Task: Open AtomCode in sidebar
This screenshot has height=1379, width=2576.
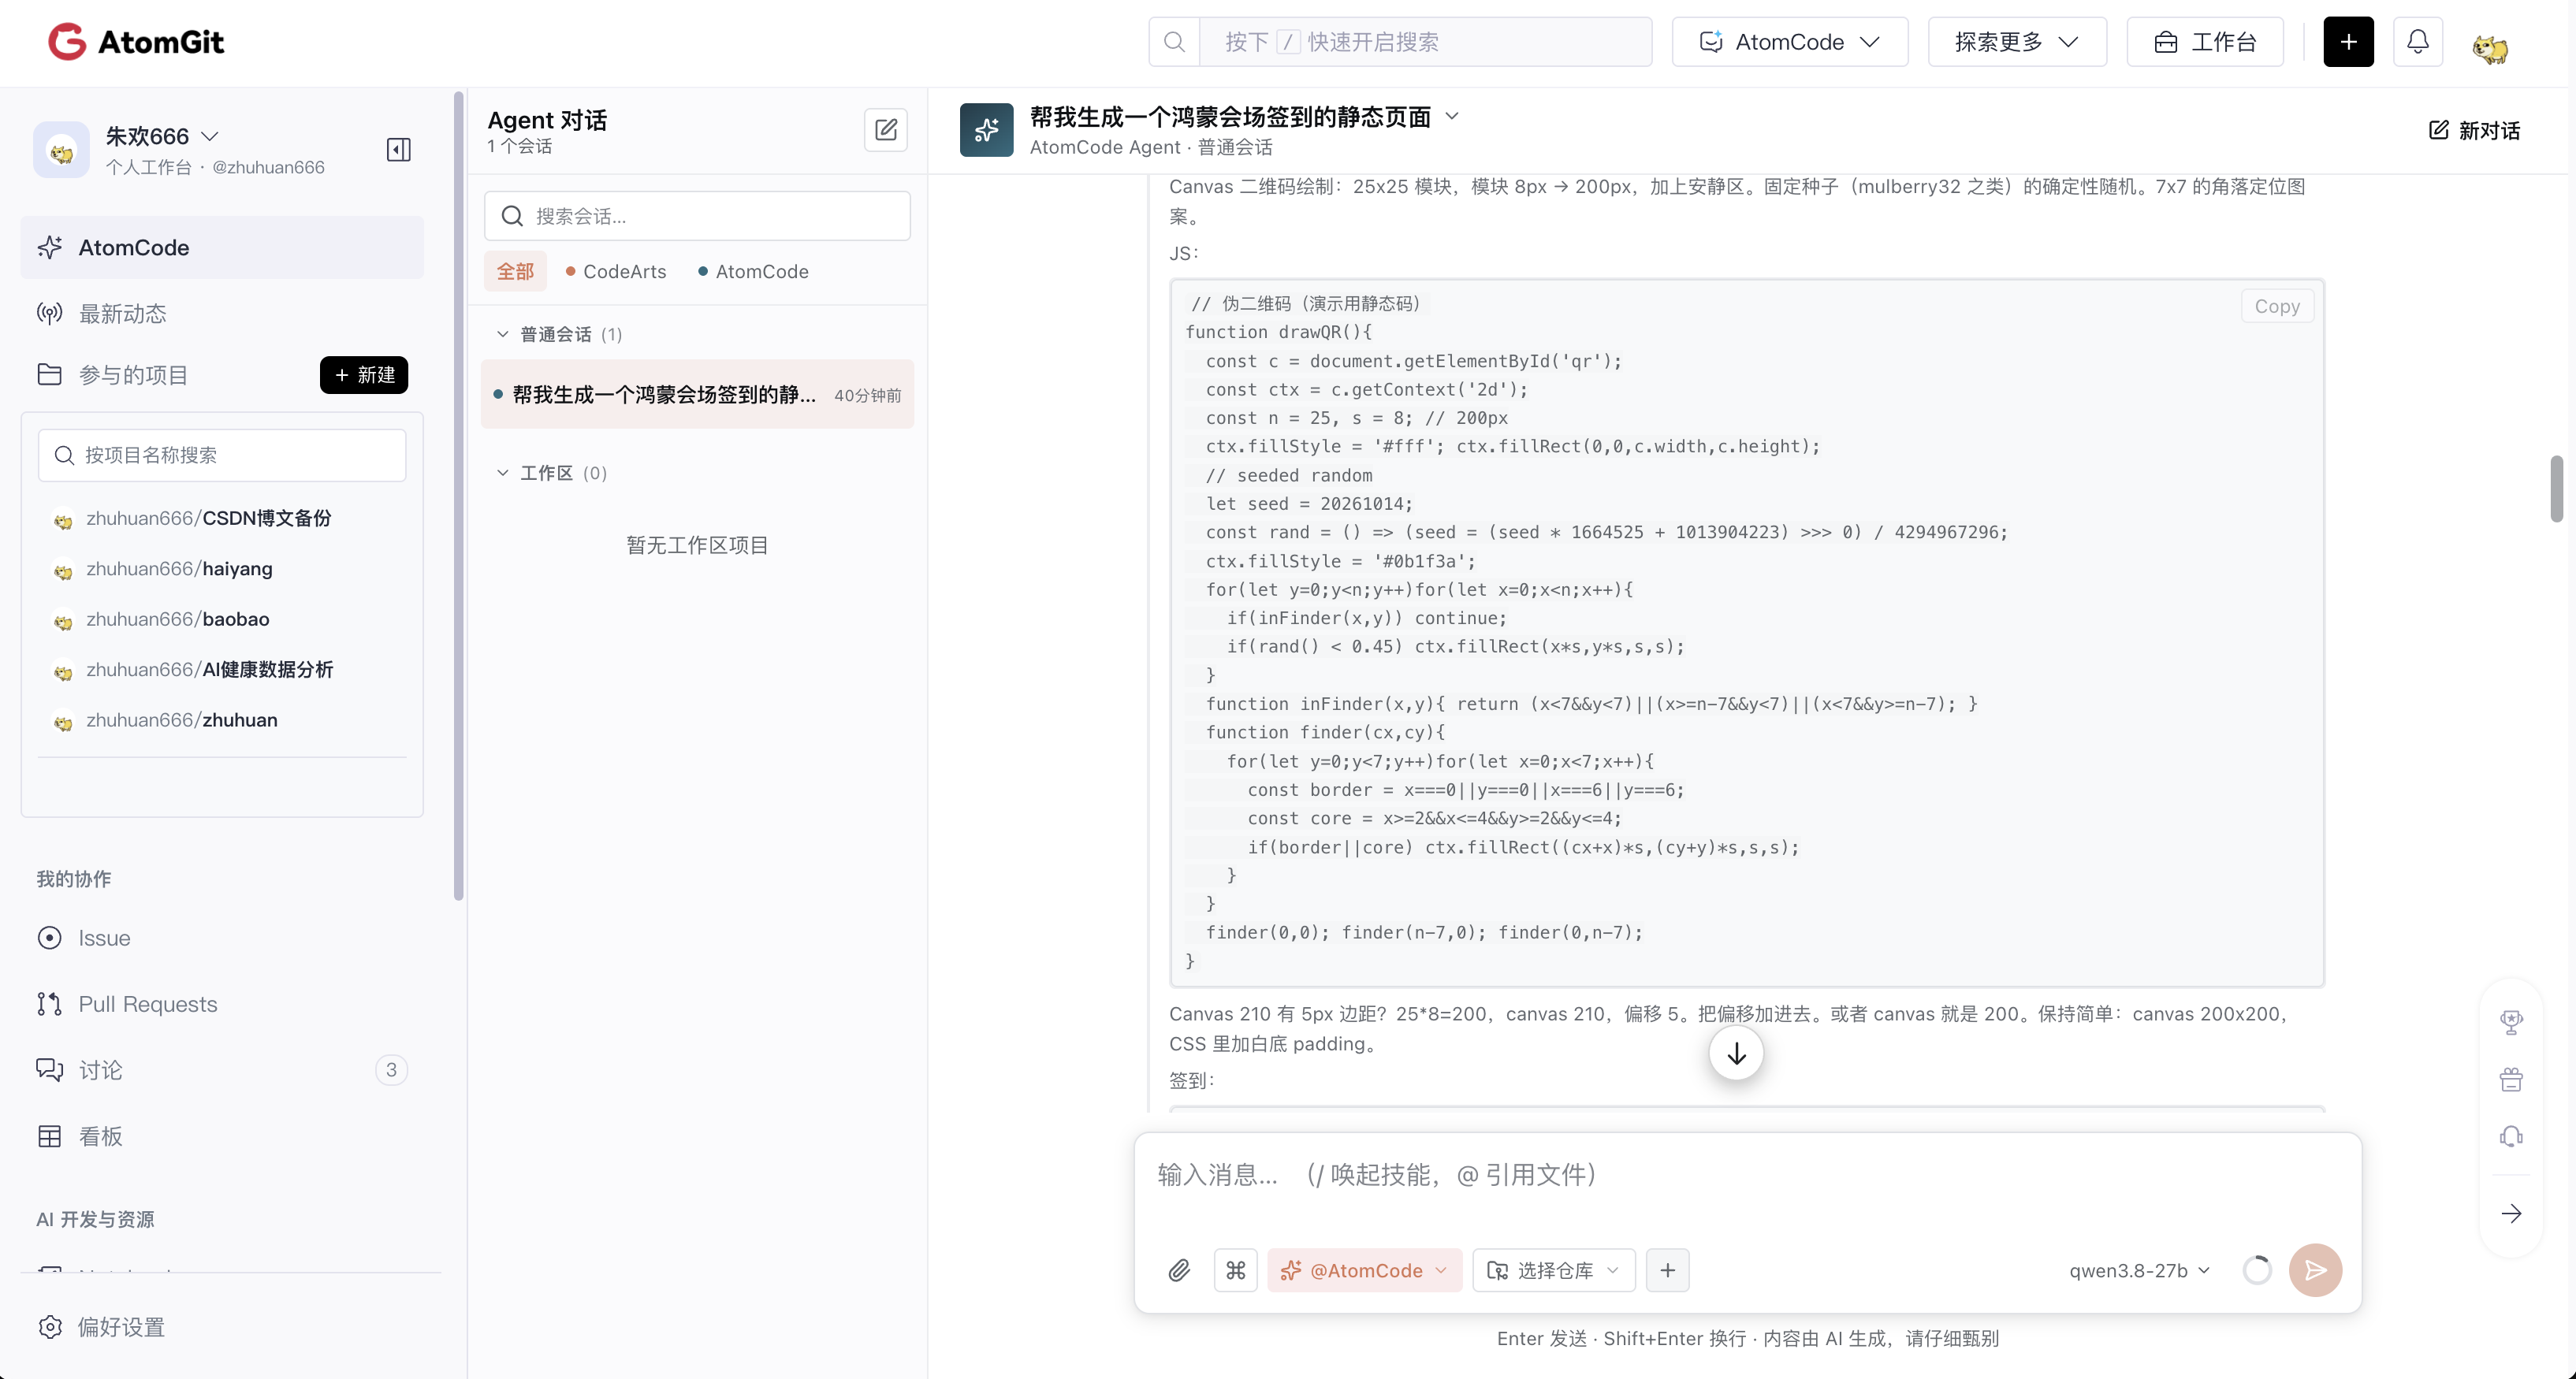Action: coord(222,248)
